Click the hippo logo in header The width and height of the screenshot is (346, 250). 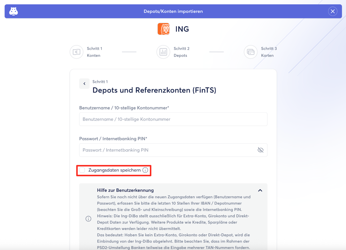click(13, 11)
